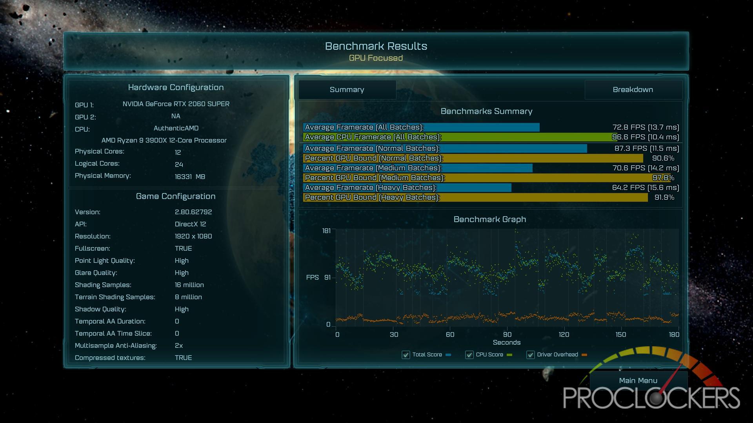This screenshot has height=423, width=753.
Task: Click the 'Seconds' axis label
Action: pos(507,342)
